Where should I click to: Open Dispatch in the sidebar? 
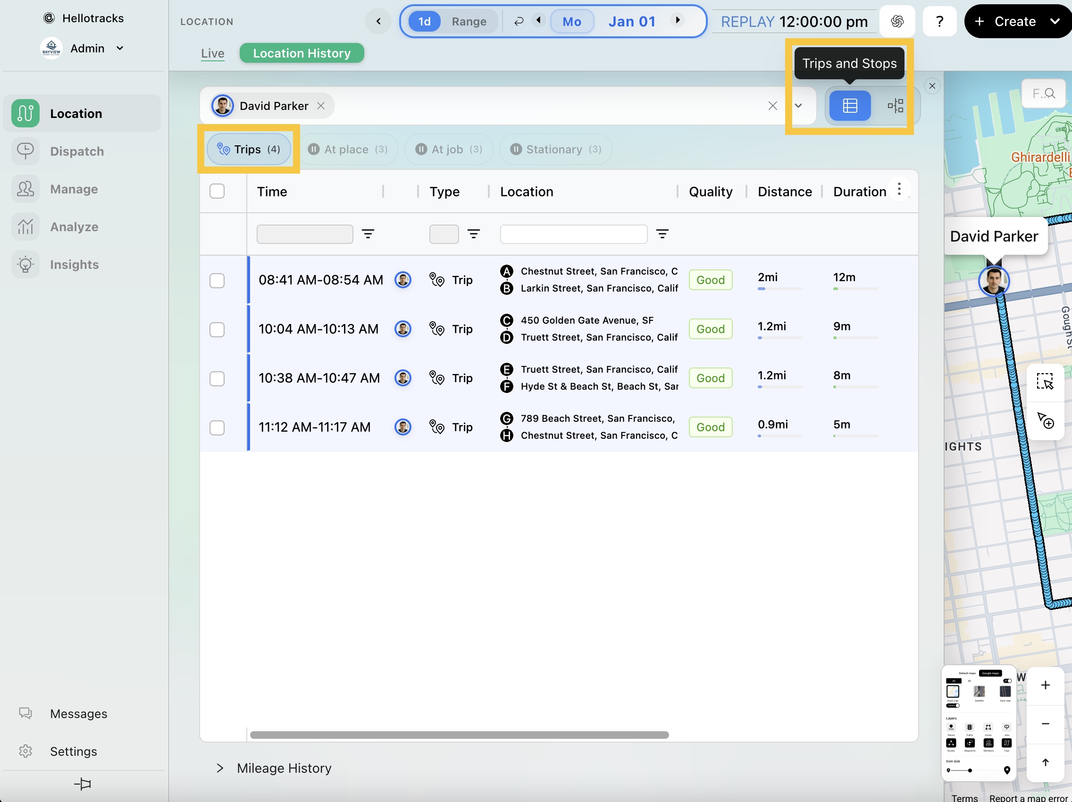76,151
